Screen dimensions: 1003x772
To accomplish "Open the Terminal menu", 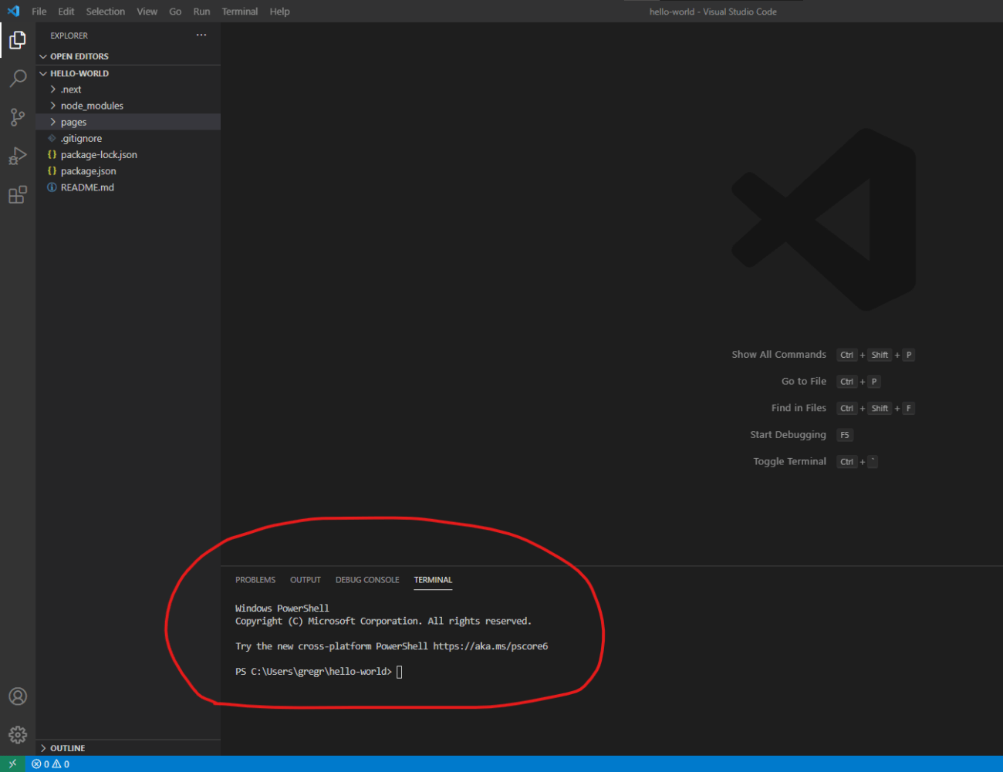I will [x=239, y=11].
